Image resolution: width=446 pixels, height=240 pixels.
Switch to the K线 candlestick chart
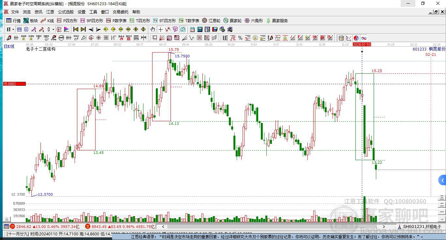click(x=47, y=21)
